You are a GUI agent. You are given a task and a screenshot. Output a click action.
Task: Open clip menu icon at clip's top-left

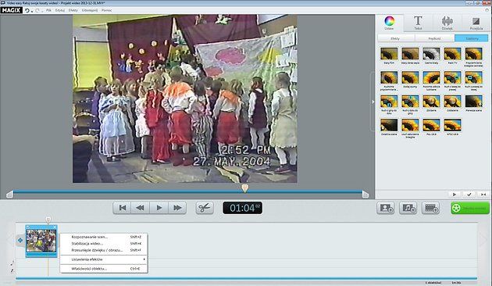point(28,227)
